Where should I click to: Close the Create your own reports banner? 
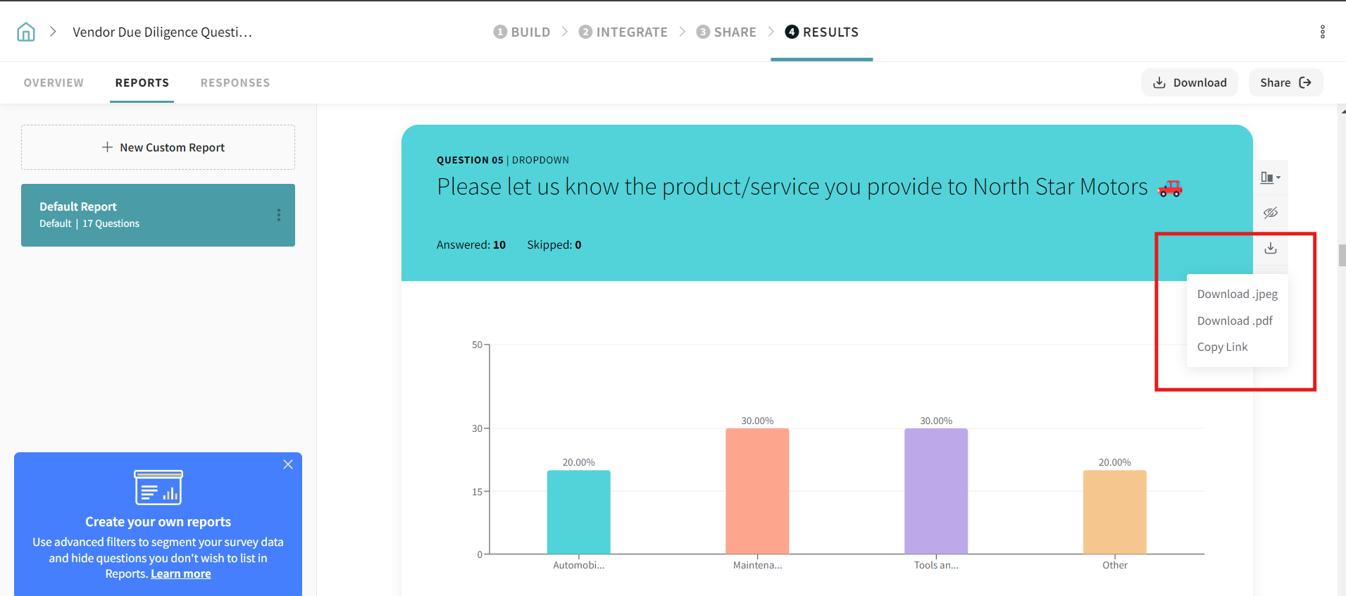tap(288, 464)
